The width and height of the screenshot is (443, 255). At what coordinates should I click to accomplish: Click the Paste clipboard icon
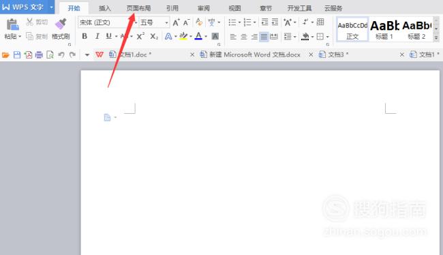point(12,25)
